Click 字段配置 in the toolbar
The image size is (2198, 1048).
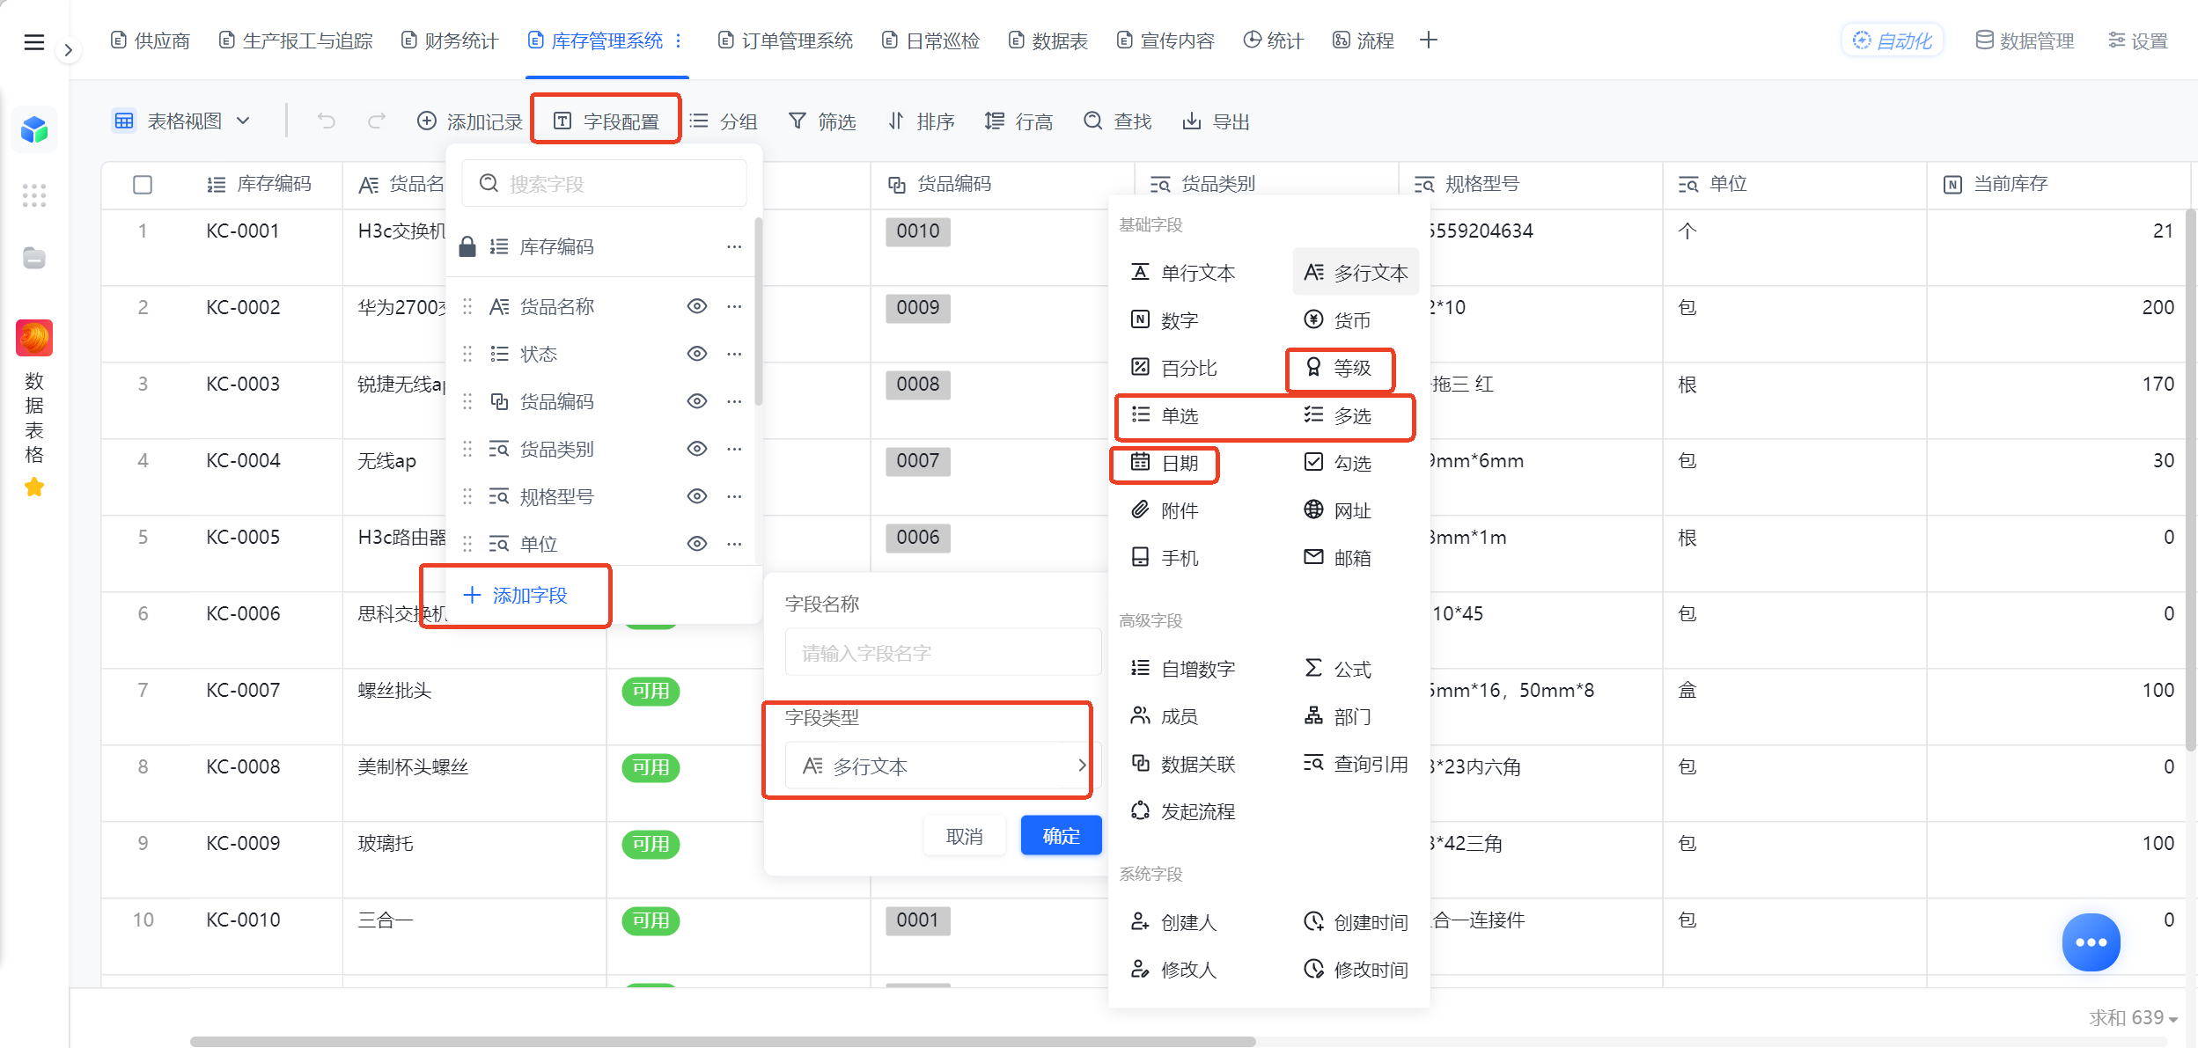point(606,121)
